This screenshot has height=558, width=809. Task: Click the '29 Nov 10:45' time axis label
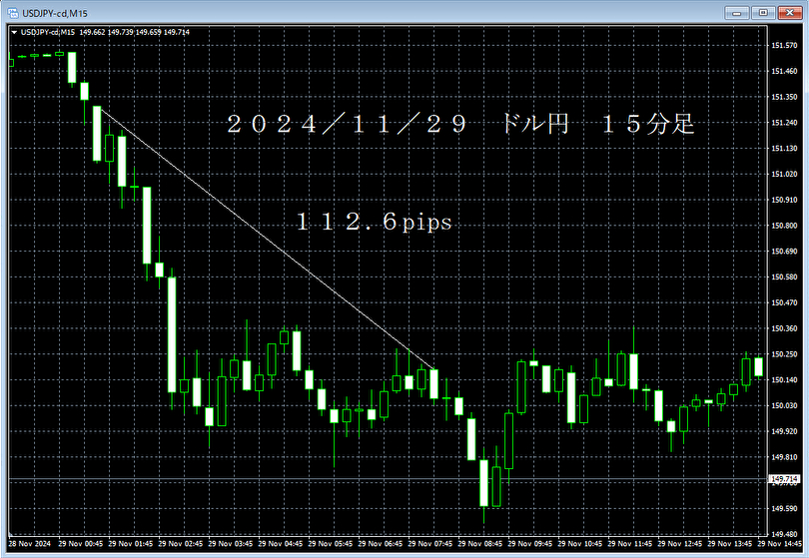[x=581, y=544]
